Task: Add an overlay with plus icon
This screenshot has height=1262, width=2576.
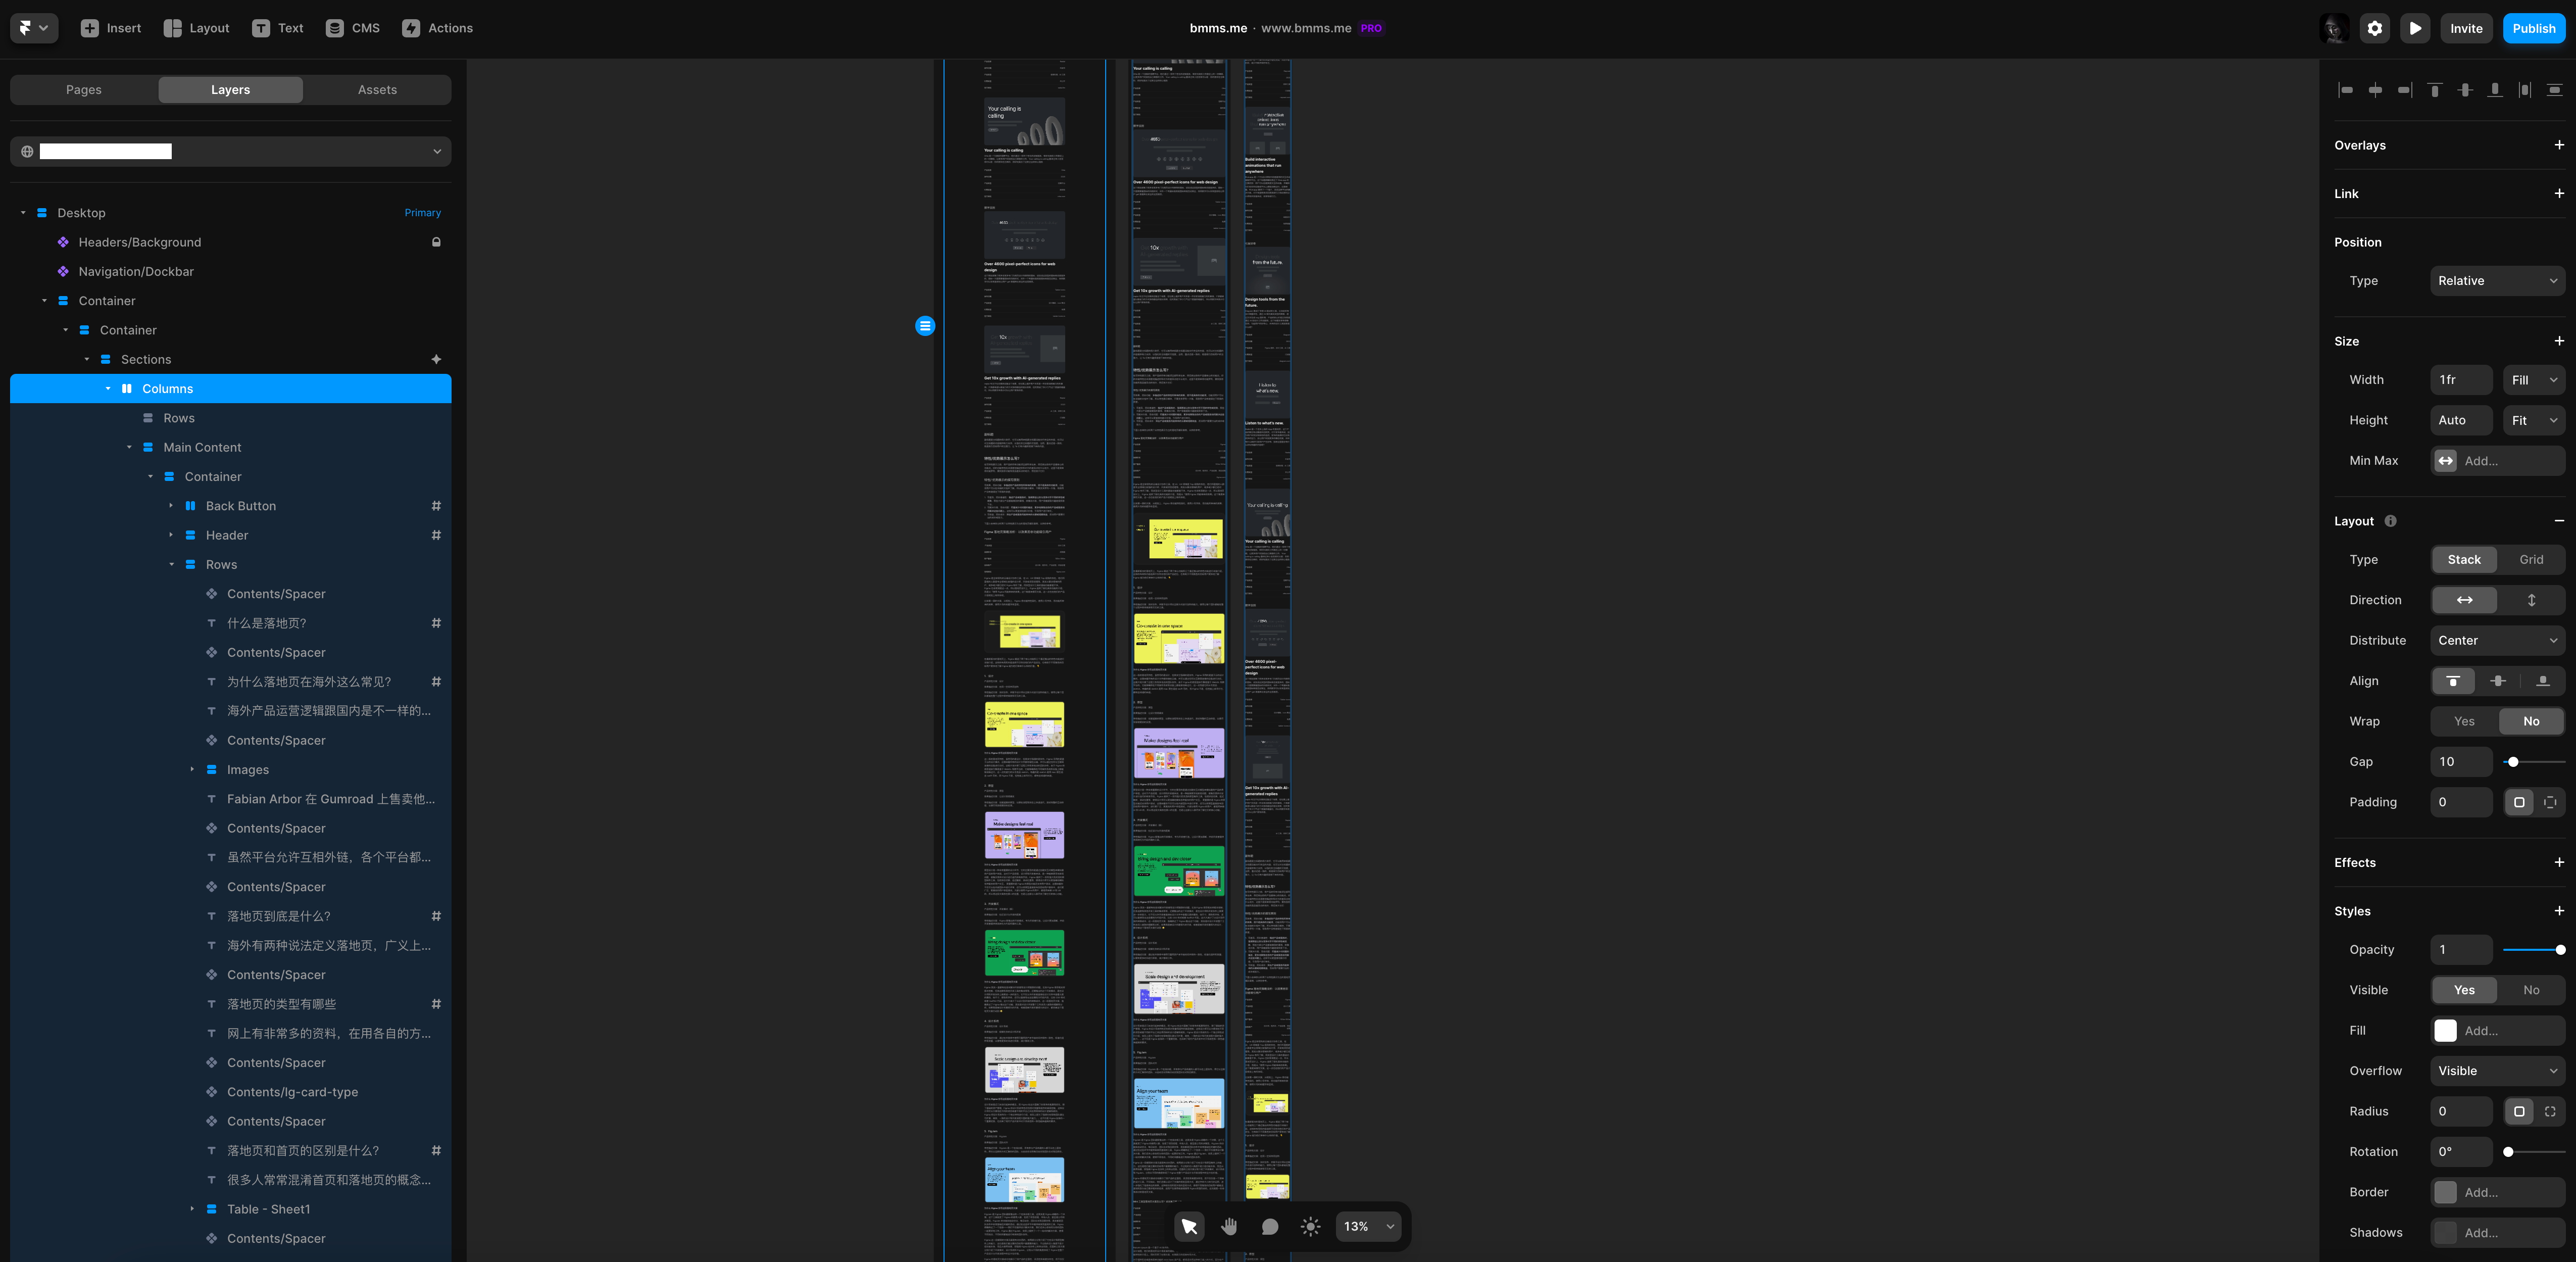Action: (x=2559, y=145)
